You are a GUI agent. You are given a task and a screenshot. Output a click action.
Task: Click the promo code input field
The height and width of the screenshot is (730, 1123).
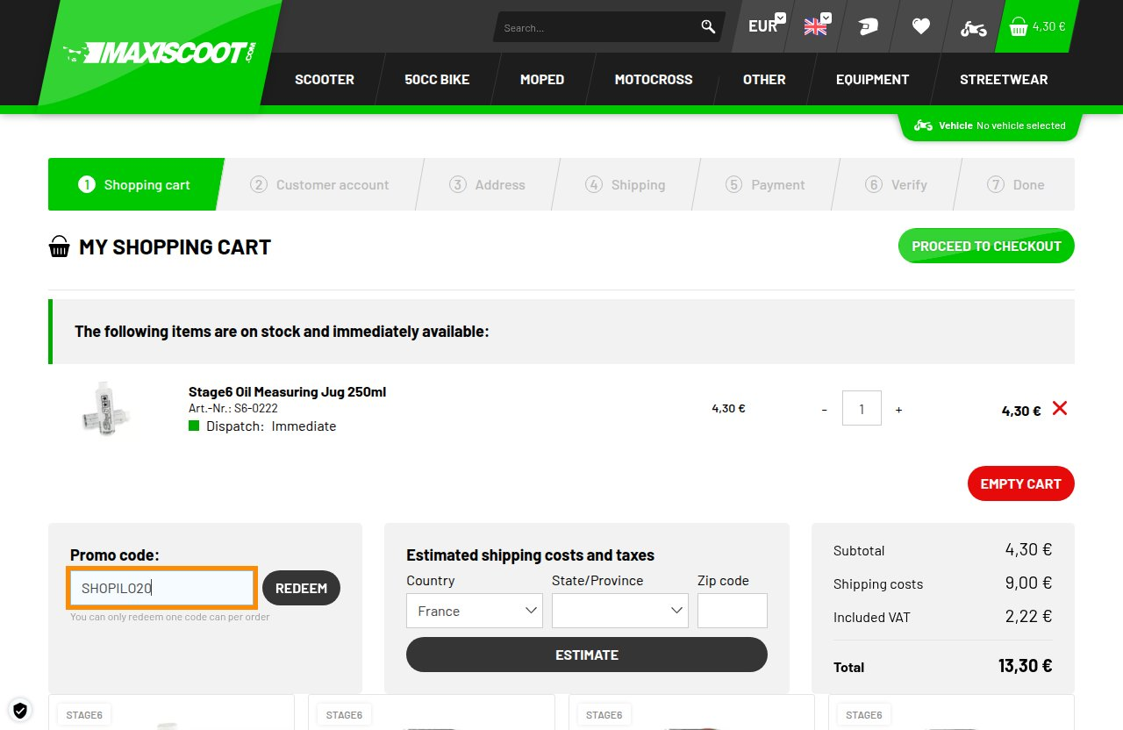click(x=162, y=588)
